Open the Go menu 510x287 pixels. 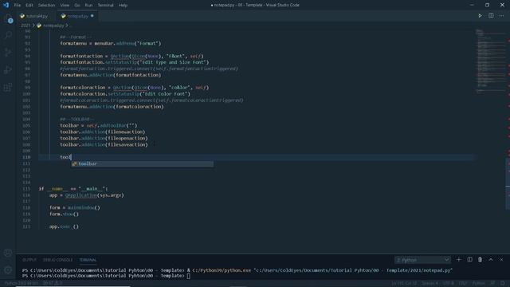click(x=77, y=6)
